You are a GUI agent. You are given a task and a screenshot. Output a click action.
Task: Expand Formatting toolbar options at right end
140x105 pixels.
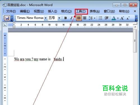[136, 18]
